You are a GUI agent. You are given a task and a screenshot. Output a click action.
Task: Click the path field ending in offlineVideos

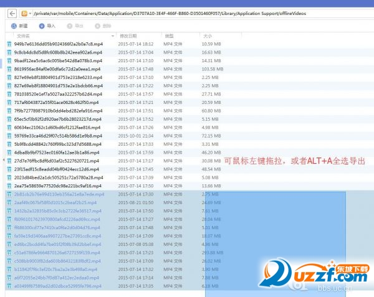pyautogui.click(x=170, y=14)
